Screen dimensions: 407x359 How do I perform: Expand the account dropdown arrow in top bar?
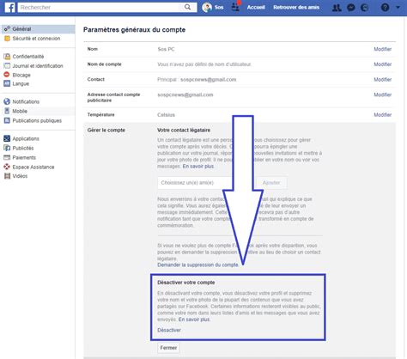coord(398,8)
